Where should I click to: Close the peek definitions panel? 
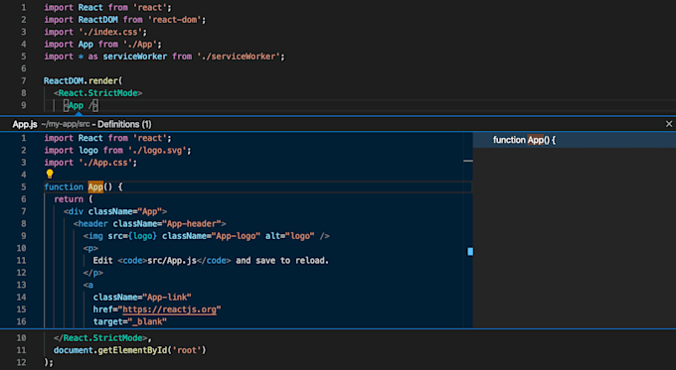click(669, 124)
